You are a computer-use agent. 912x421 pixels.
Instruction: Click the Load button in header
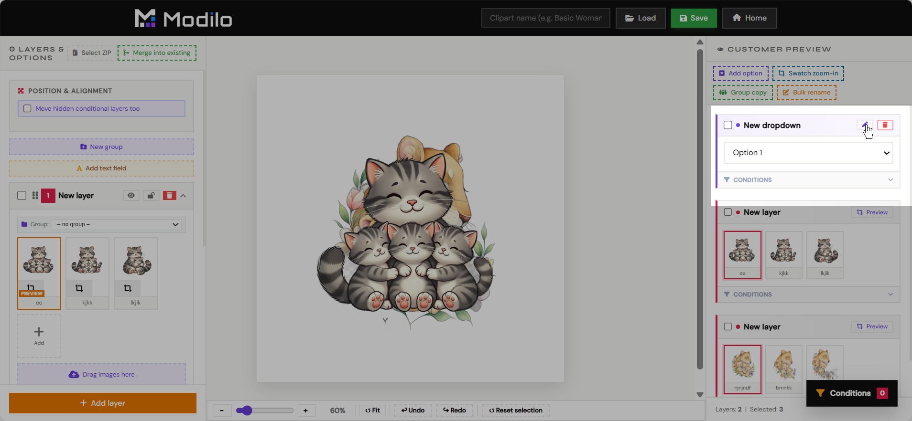point(641,18)
